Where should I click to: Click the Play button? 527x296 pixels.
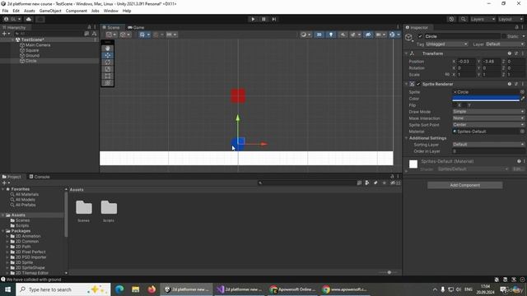pyautogui.click(x=253, y=19)
